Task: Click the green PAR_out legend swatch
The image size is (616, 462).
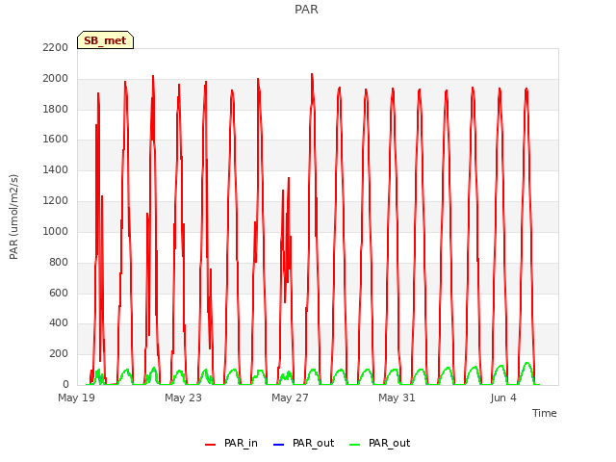Action: point(354,445)
